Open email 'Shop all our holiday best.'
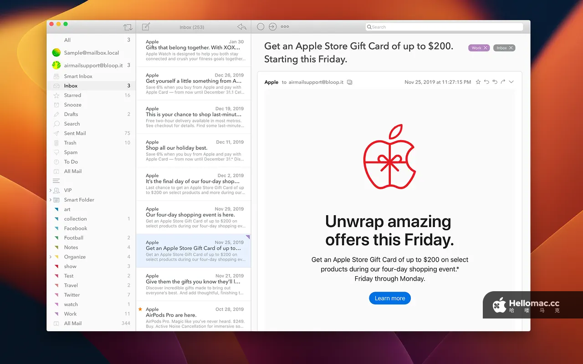Image resolution: width=583 pixels, height=364 pixels. pos(194,151)
